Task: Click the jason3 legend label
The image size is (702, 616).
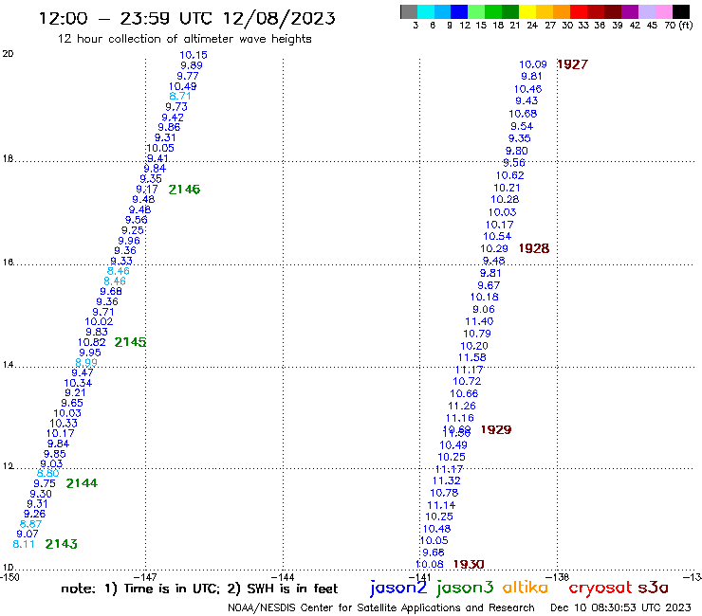Action: click(465, 588)
